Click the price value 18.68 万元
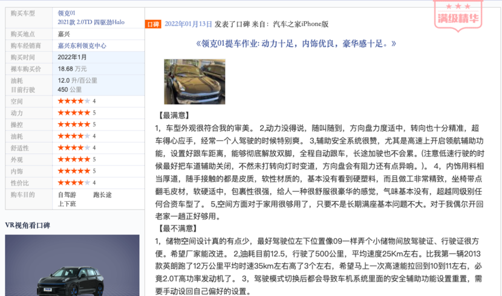502x296 pixels. [x=72, y=69]
